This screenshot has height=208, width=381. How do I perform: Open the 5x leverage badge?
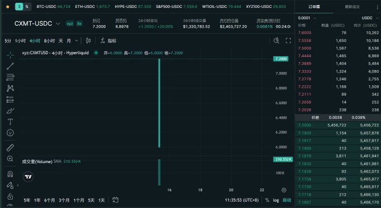[x=79, y=24]
